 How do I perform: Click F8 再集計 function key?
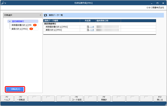click(104, 98)
